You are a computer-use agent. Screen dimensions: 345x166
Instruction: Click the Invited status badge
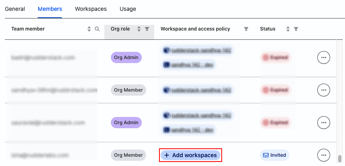coord(274,155)
